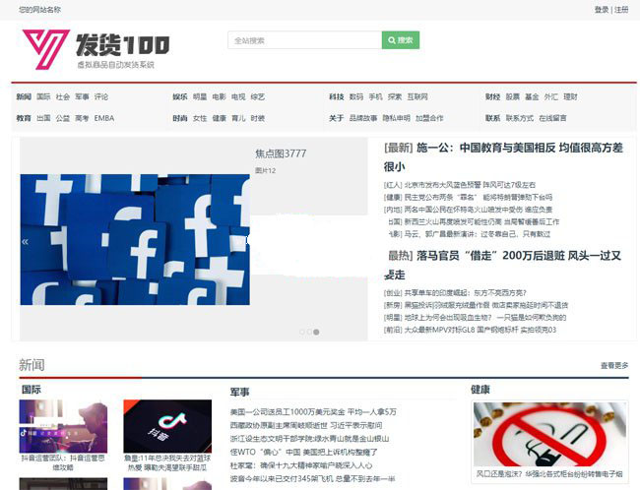Viewport: 640px width, 490px height.
Task: Open headline 落马官员“借走”200万后退赃
Action: (502, 265)
